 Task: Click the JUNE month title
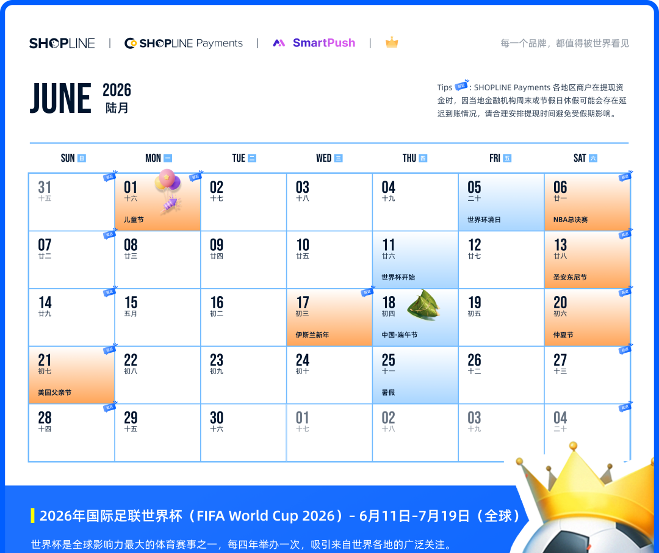pos(61,99)
